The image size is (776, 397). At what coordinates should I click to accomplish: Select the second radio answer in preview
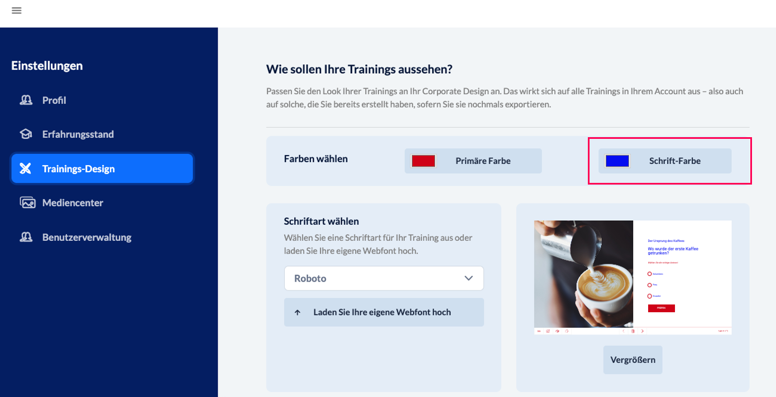(x=650, y=285)
